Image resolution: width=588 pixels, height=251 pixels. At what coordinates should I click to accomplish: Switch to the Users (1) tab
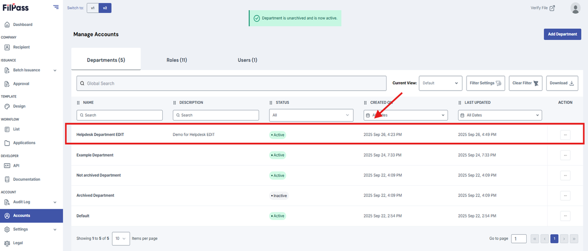(x=247, y=60)
